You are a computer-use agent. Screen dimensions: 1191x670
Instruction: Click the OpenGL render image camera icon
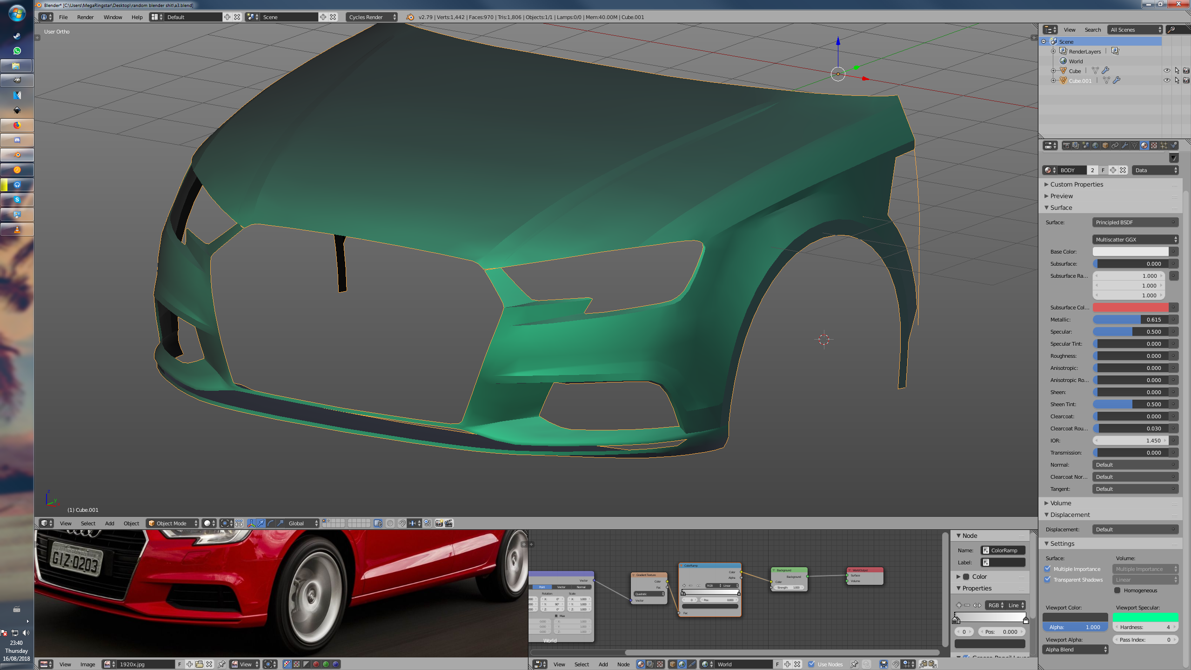[439, 523]
